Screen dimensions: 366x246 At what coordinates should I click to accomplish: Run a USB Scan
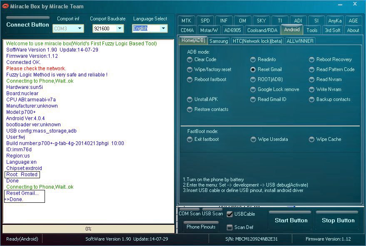tap(212, 214)
